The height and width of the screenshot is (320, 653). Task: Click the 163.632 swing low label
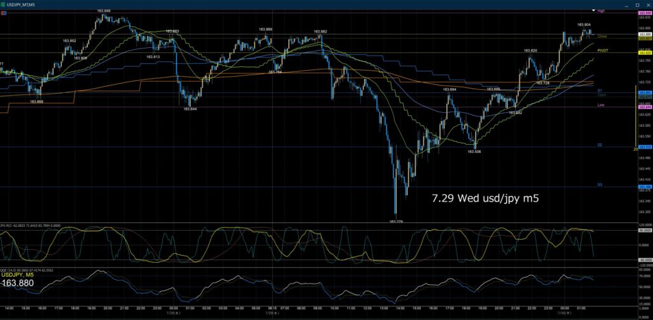point(515,112)
